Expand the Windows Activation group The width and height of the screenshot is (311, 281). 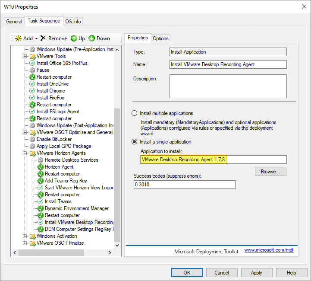[25, 236]
